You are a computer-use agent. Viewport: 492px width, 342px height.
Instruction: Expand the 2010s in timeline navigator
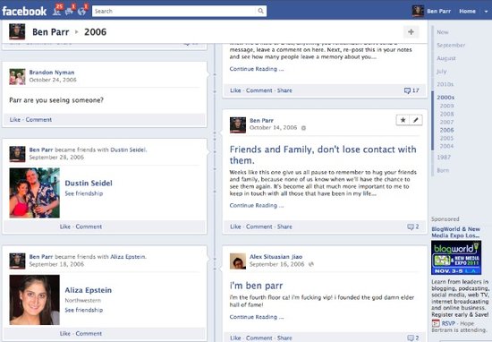pyautogui.click(x=445, y=84)
